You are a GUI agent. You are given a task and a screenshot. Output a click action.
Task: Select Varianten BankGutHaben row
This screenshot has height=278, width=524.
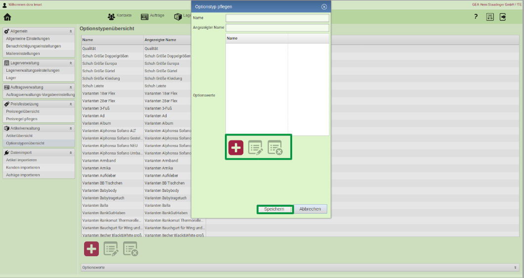click(136, 213)
